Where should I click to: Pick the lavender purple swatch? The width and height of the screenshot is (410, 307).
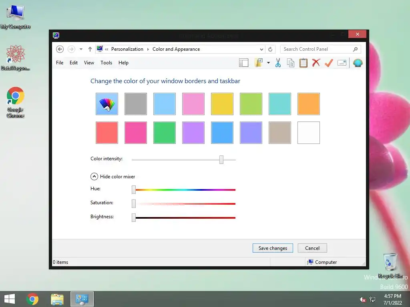[193, 133]
